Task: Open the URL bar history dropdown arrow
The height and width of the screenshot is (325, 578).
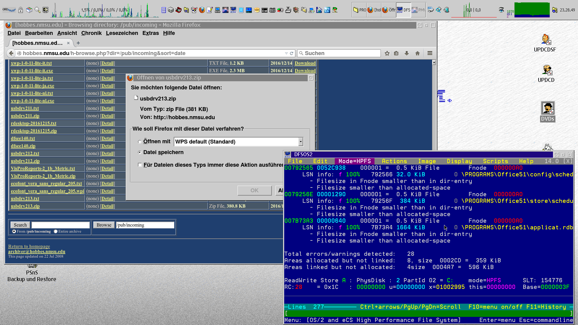Action: click(286, 53)
